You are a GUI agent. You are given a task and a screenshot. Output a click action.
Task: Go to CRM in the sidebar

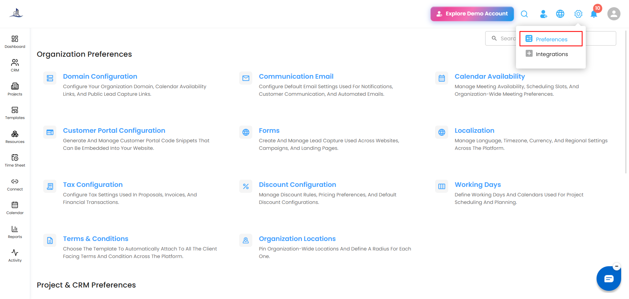tap(15, 66)
